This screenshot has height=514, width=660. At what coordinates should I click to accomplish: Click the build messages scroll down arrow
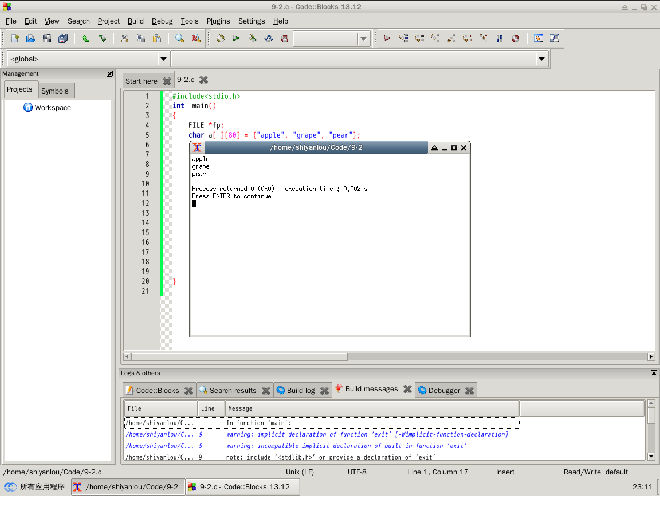click(651, 456)
